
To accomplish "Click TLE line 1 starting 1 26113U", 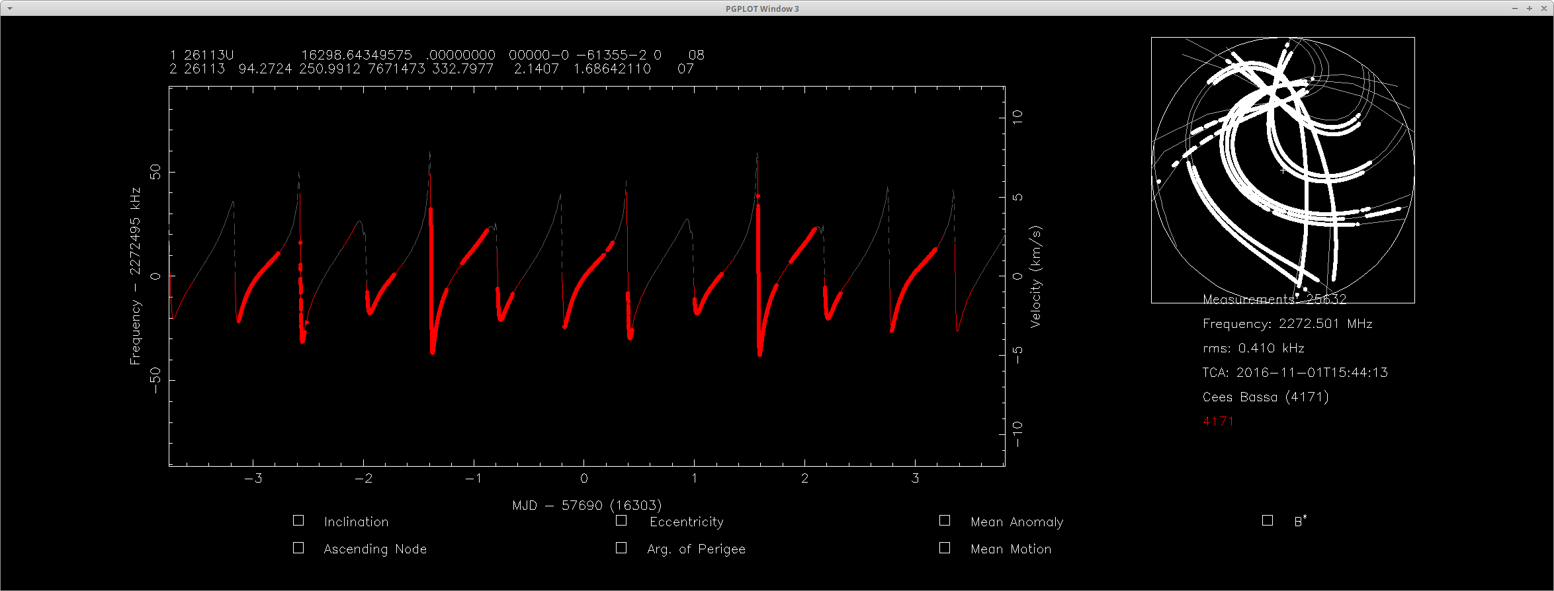I will [437, 55].
